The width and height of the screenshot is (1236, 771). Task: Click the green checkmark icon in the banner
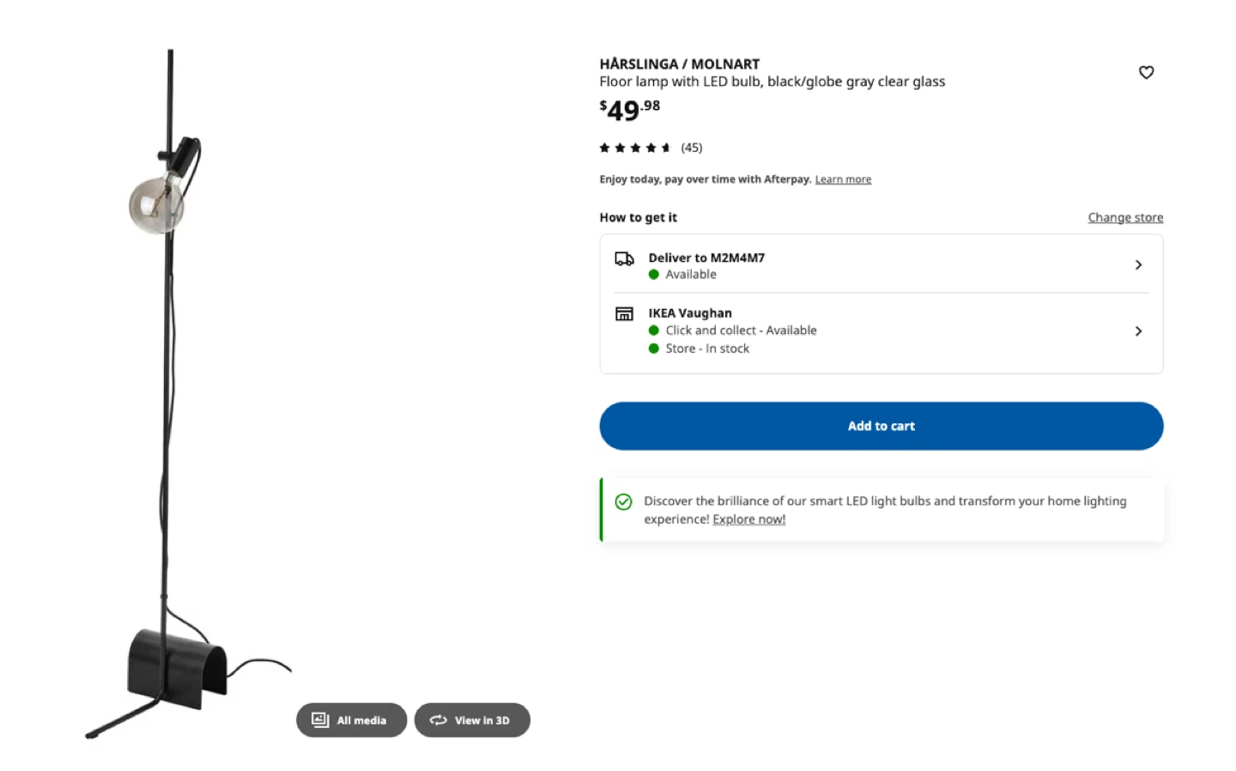pos(623,502)
